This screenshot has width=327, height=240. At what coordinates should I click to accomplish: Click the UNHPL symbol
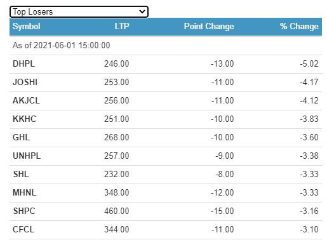click(27, 156)
